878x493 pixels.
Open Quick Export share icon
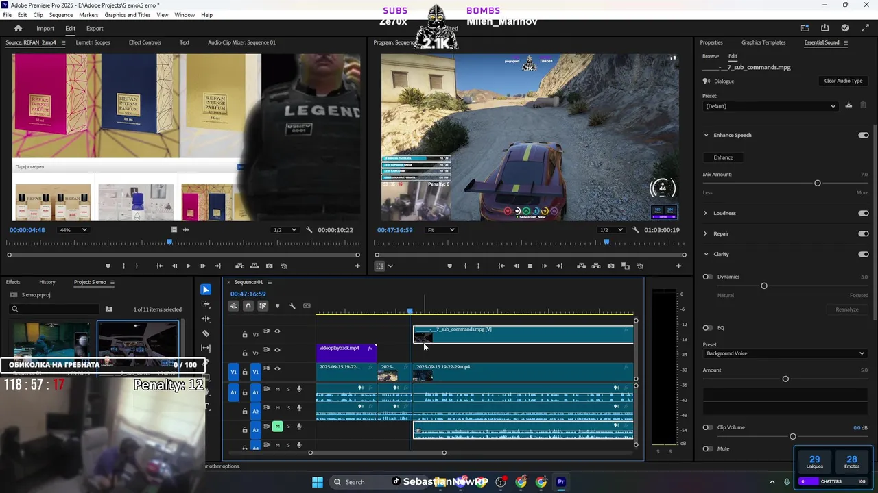click(824, 28)
